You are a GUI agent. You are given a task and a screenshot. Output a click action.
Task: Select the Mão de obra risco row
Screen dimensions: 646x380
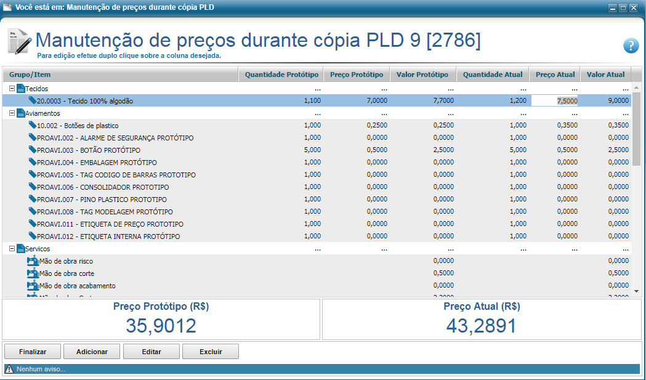[x=317, y=261]
